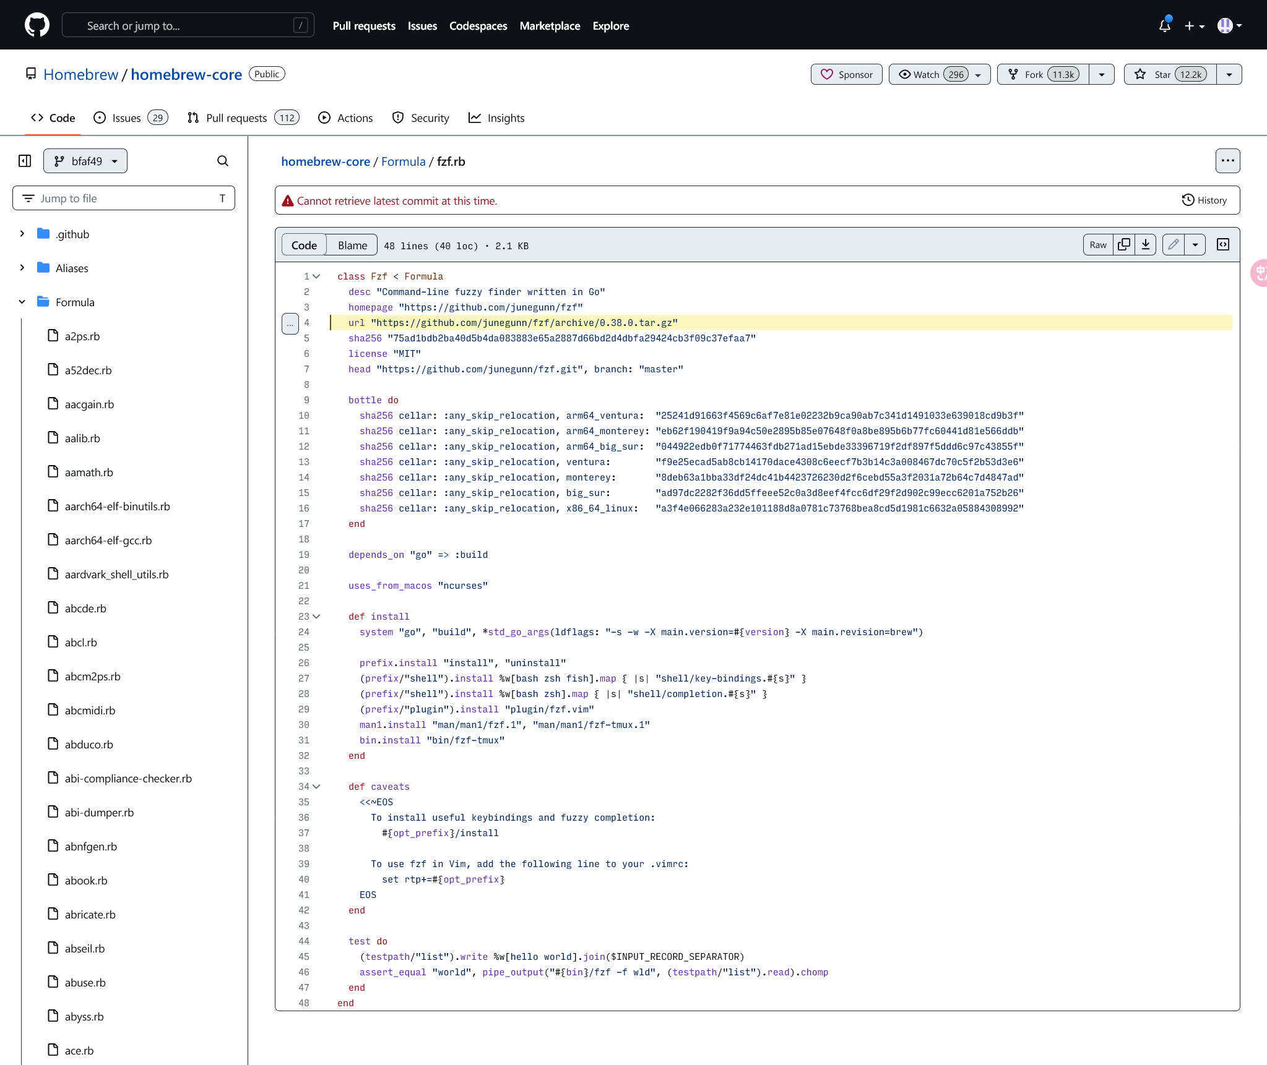Open the edit options dropdown arrow
This screenshot has width=1267, height=1065.
pos(1195,244)
